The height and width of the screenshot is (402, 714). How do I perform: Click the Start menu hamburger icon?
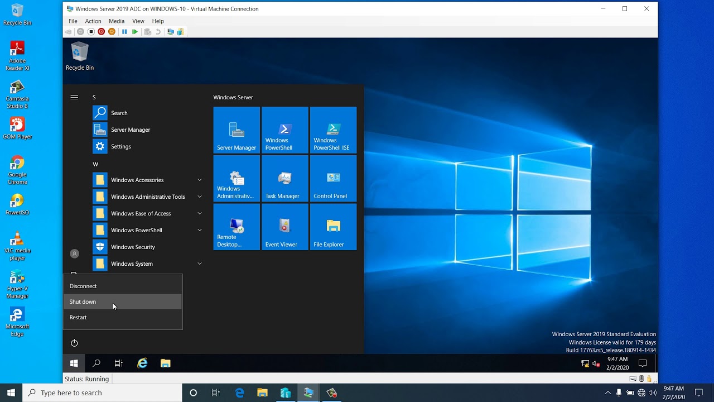(74, 97)
